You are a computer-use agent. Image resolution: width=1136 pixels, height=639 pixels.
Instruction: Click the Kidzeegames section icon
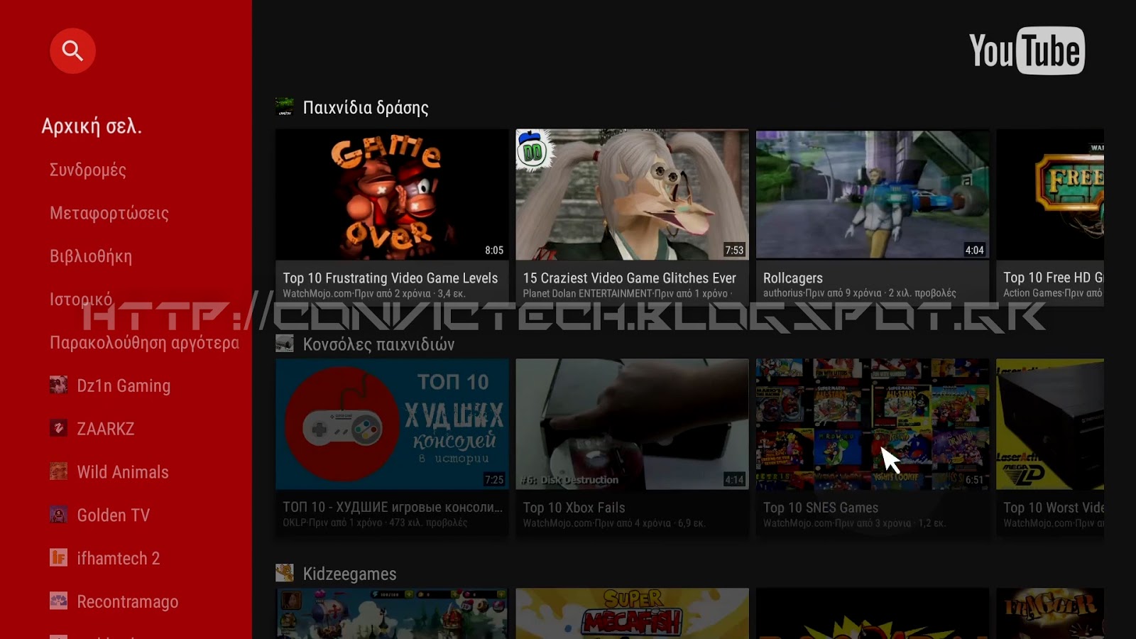click(285, 574)
